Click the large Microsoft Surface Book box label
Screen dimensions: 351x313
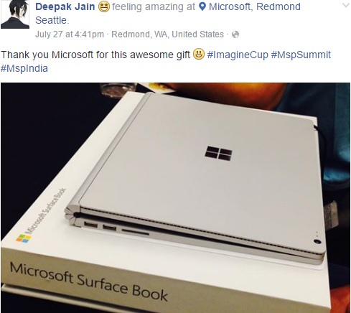point(88,281)
